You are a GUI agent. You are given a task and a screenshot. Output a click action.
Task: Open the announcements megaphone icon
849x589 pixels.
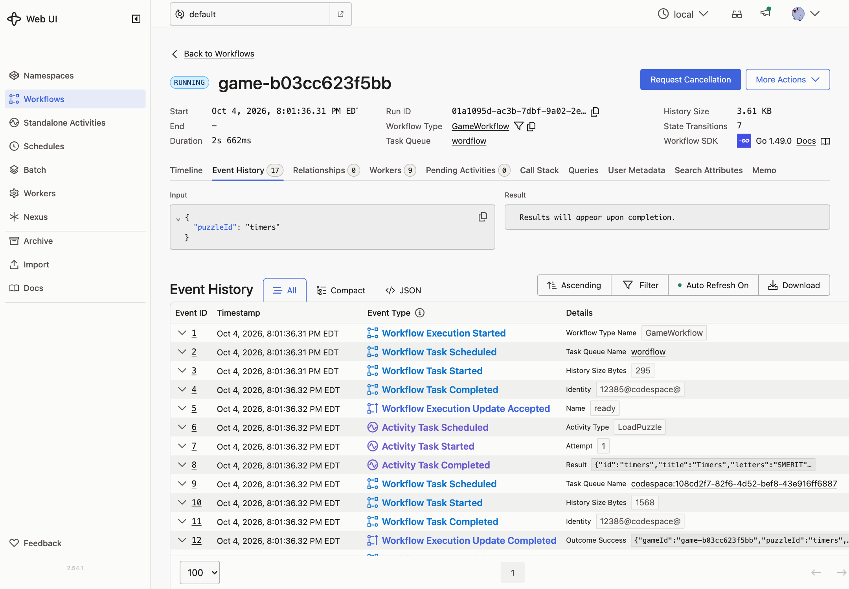tap(765, 13)
